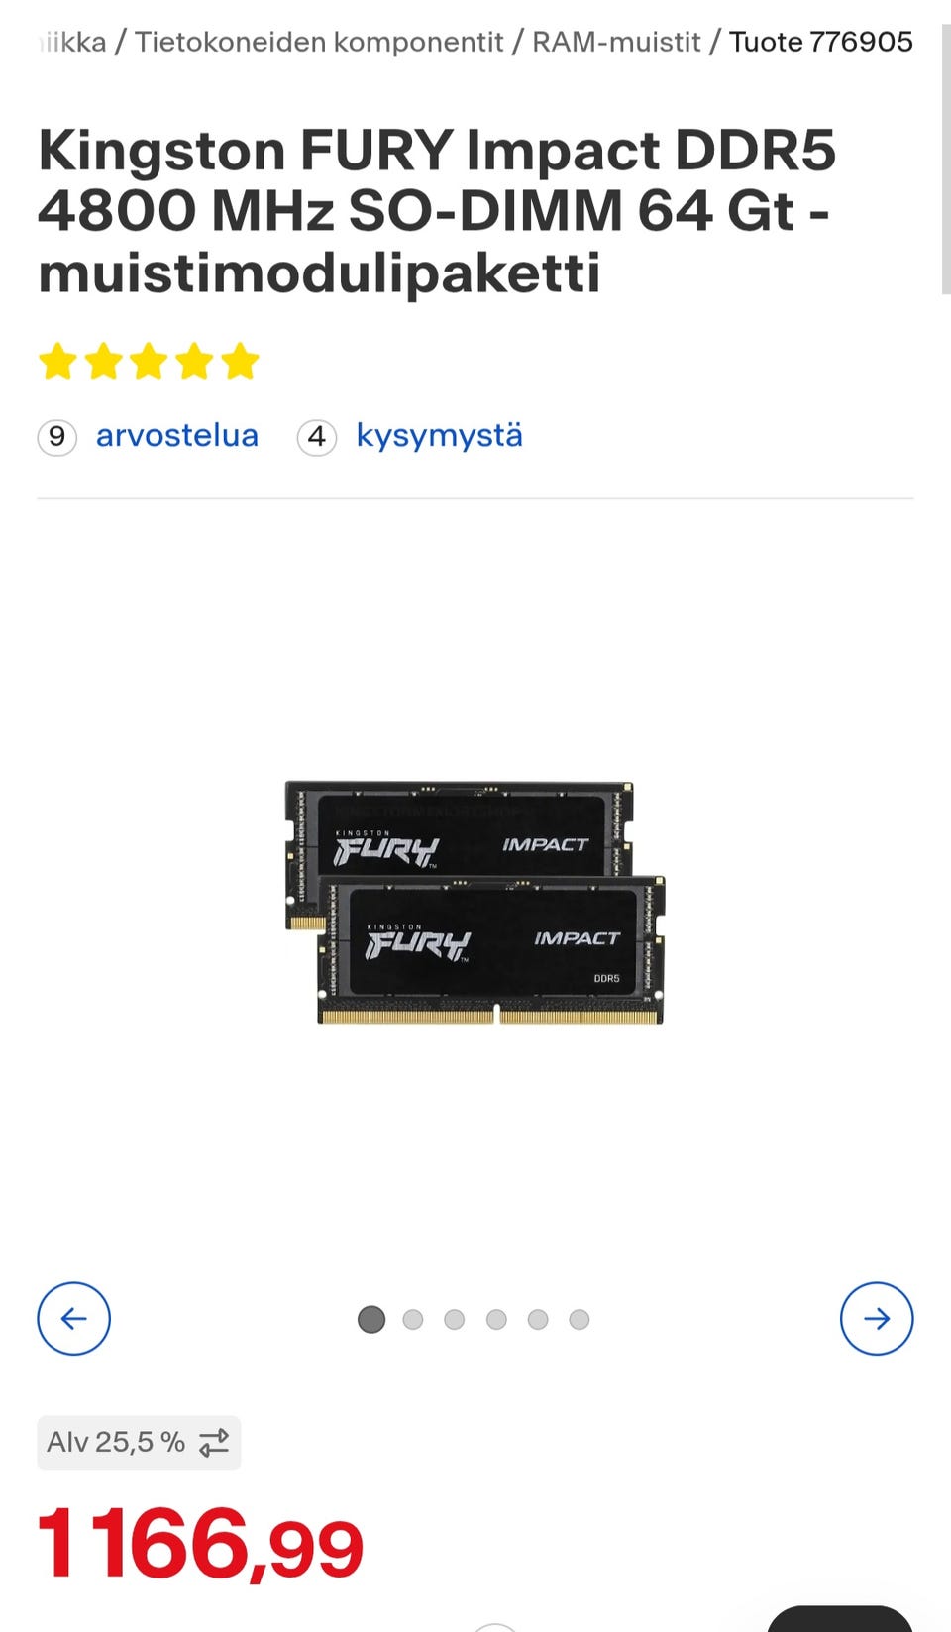Image resolution: width=951 pixels, height=1632 pixels.
Task: Jump to the fourth carousel dot
Action: (x=496, y=1319)
